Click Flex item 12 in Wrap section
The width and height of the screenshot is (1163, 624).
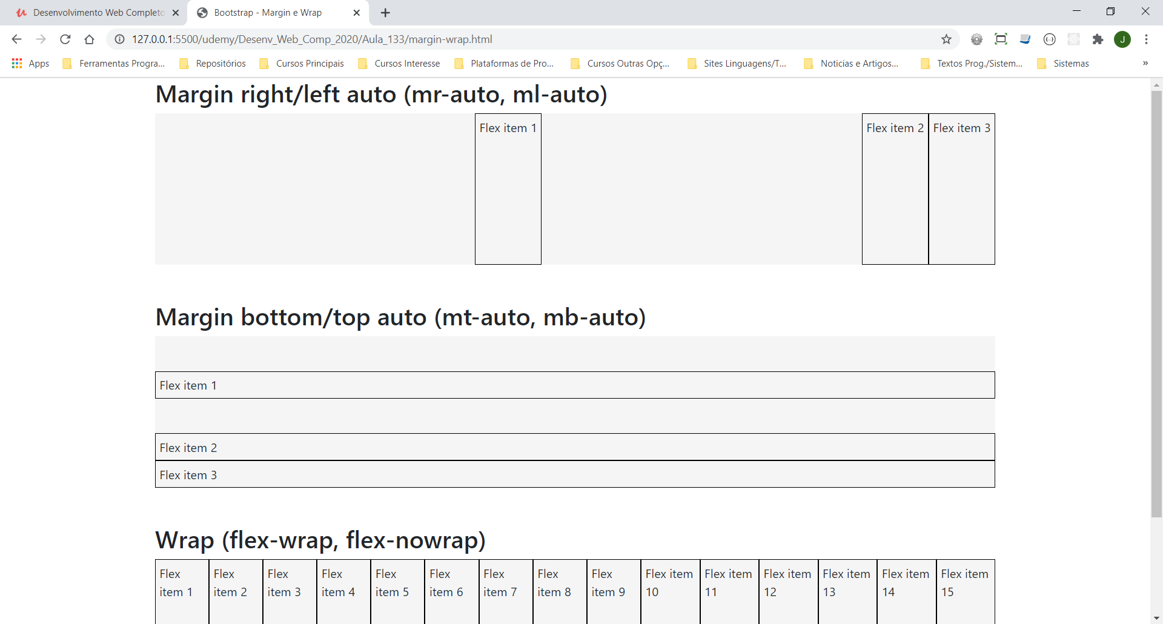tap(789, 592)
